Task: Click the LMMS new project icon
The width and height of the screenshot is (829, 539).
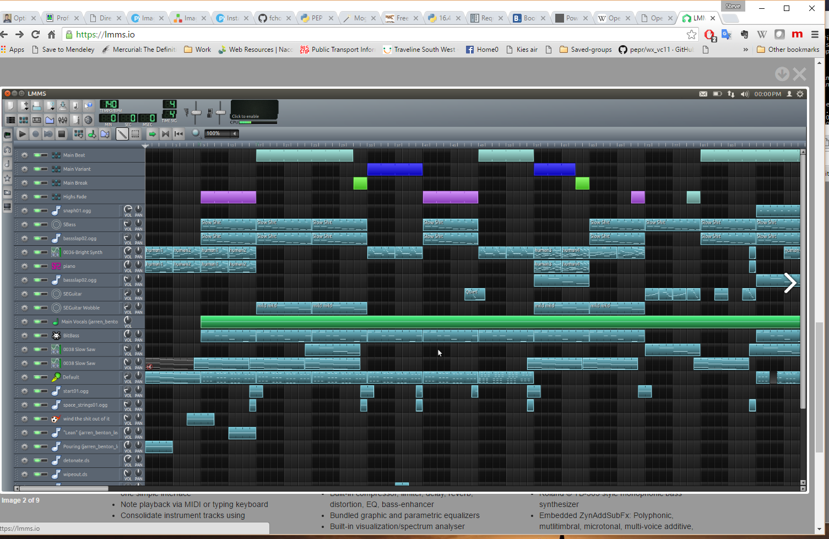Action: pos(10,106)
